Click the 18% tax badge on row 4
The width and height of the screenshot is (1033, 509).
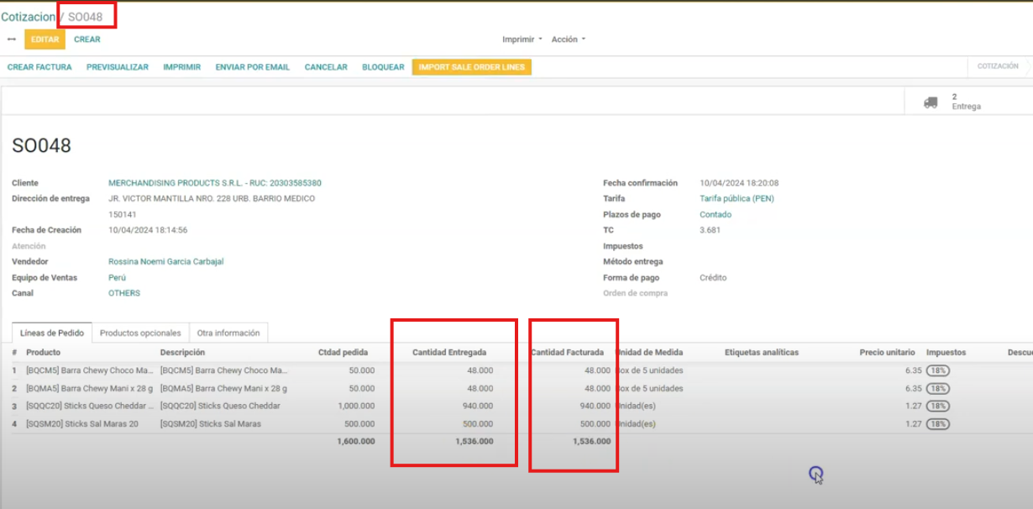coord(937,424)
